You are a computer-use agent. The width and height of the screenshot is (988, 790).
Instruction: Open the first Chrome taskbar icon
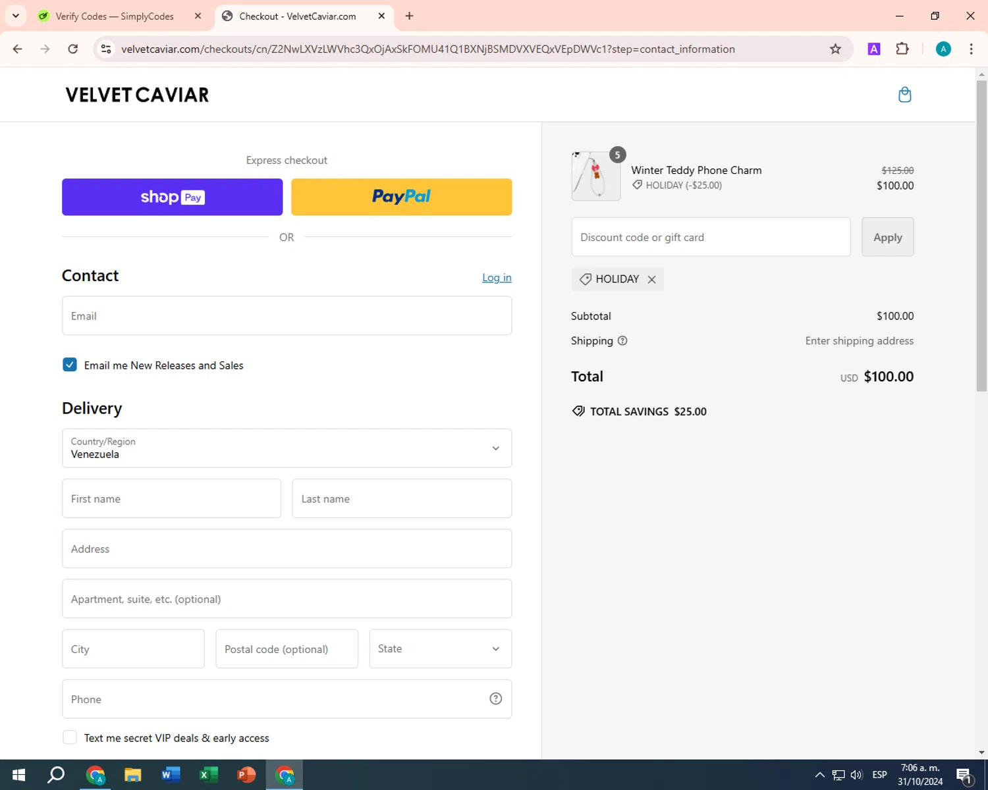[x=96, y=775]
